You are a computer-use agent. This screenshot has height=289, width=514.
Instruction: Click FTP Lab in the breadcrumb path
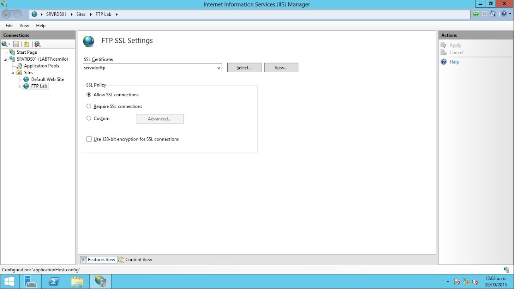[103, 14]
